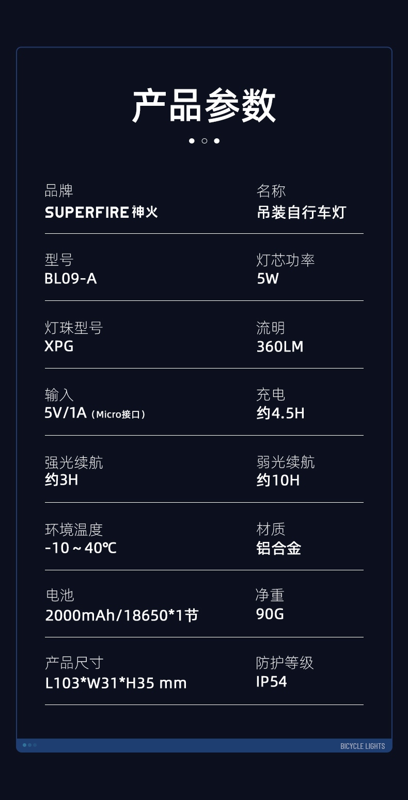This screenshot has width=408, height=800.
Task: Select the XPG LED bead type
Action: coord(59,346)
